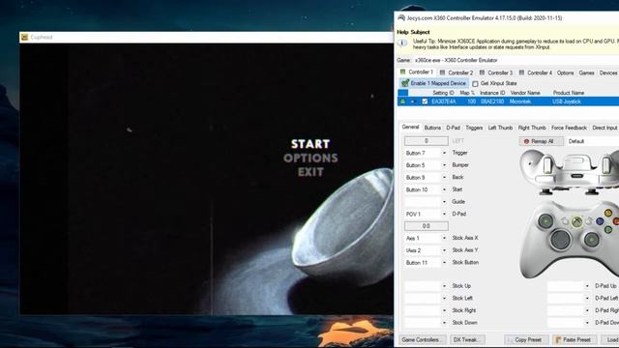Open the Default preset combo box

(593, 141)
